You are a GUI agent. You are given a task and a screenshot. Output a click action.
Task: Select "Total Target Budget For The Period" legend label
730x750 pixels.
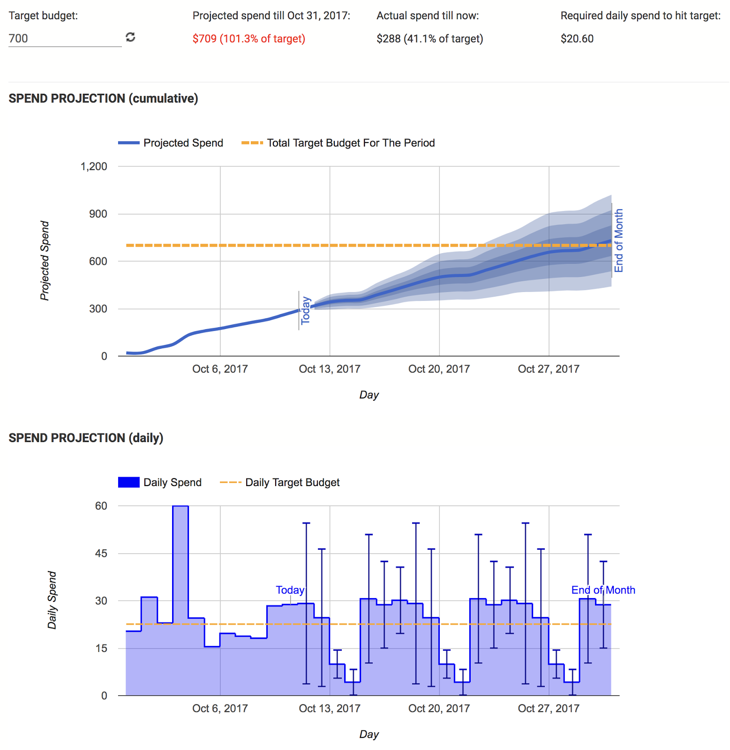(351, 143)
